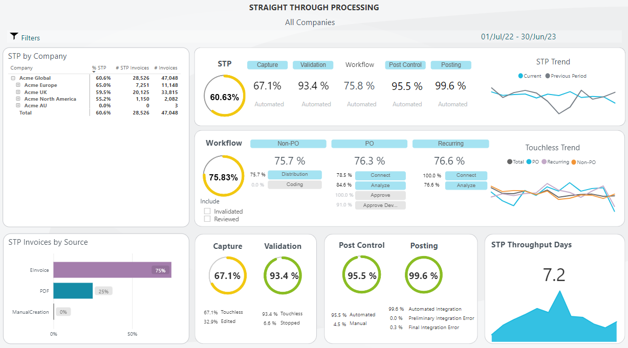This screenshot has width=628, height=348.
Task: Select the Connect step under PO
Action: coord(380,175)
